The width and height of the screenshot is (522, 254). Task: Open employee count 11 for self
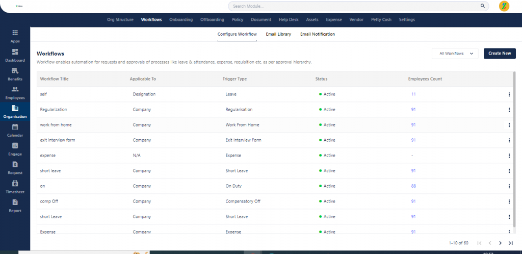[413, 94]
